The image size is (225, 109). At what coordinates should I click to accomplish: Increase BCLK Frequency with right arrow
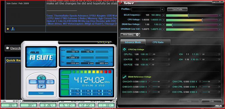pyautogui.click(x=220, y=15)
